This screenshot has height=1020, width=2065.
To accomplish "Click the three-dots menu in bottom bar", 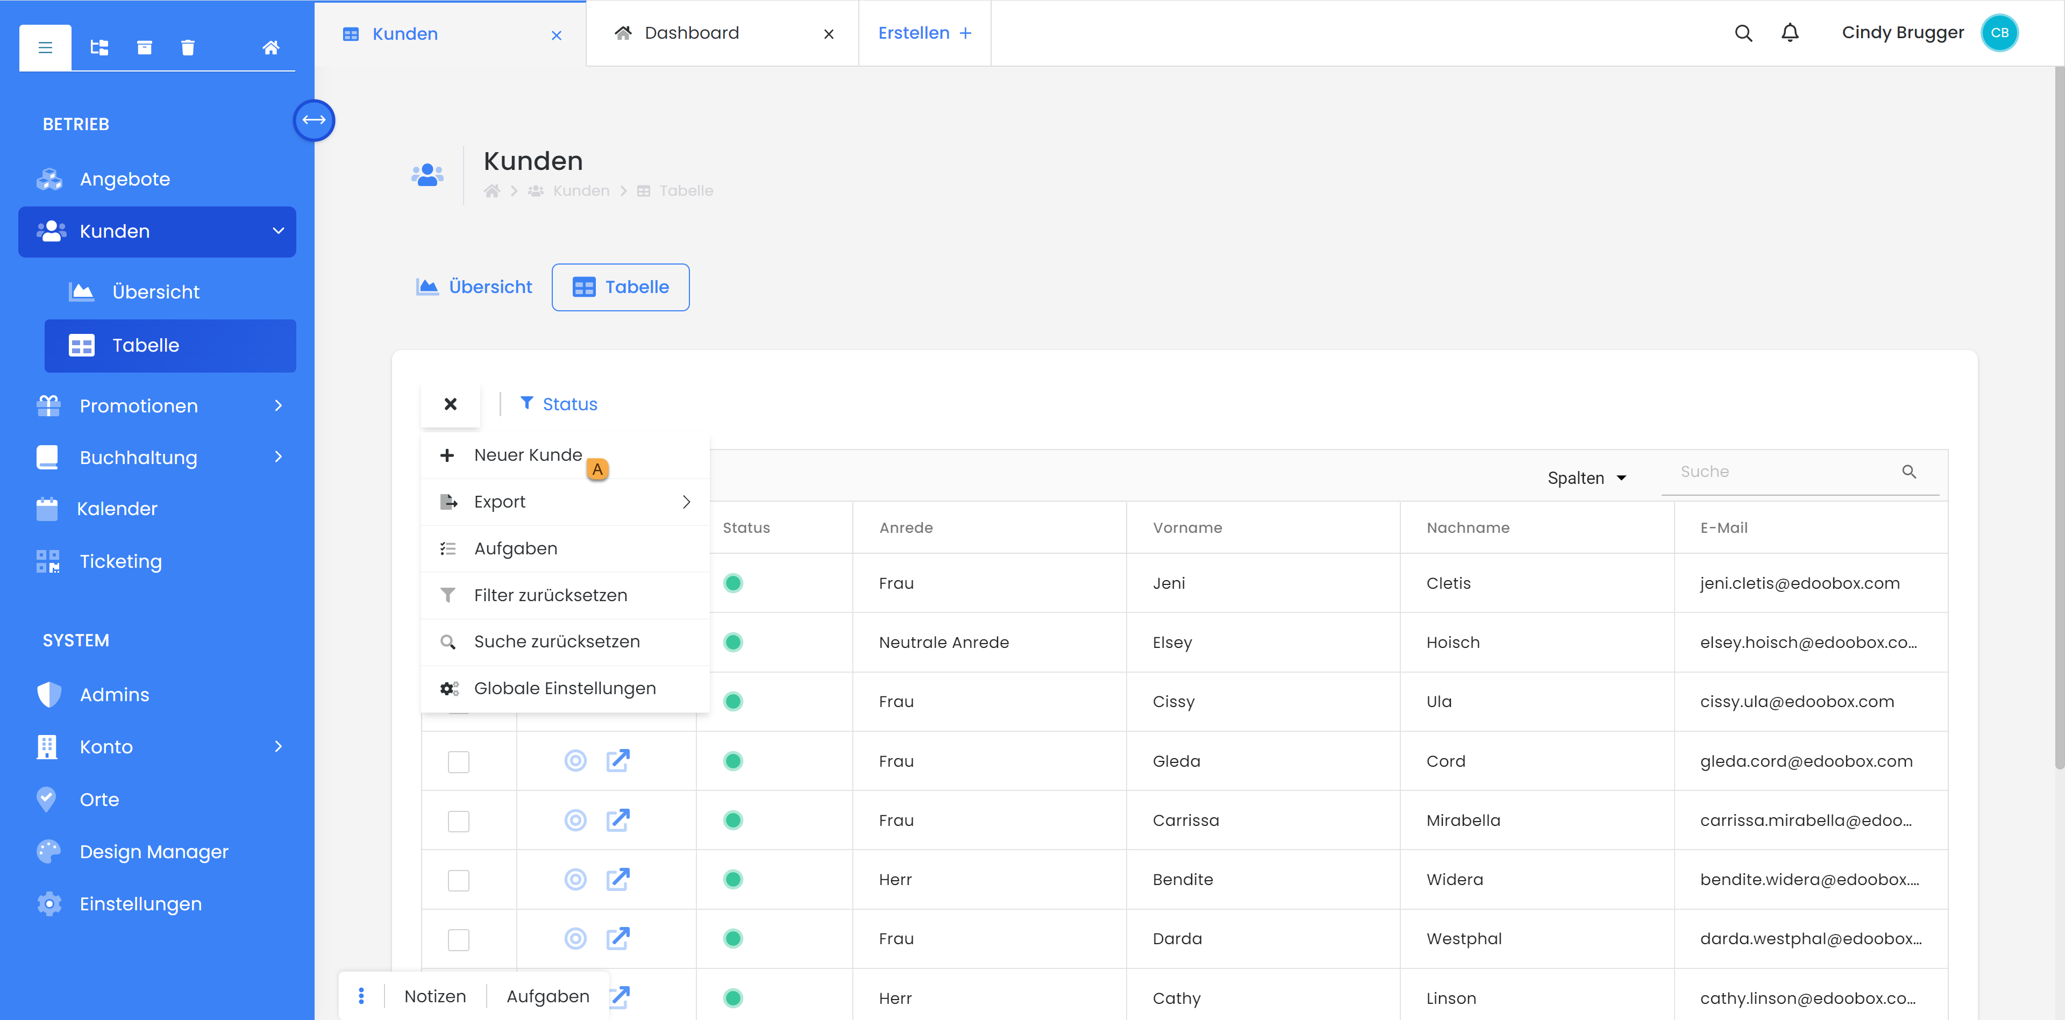I will [x=361, y=996].
